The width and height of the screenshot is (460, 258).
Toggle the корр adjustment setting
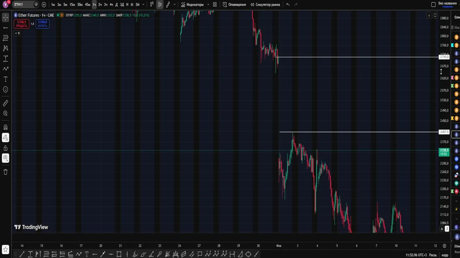coord(445,255)
